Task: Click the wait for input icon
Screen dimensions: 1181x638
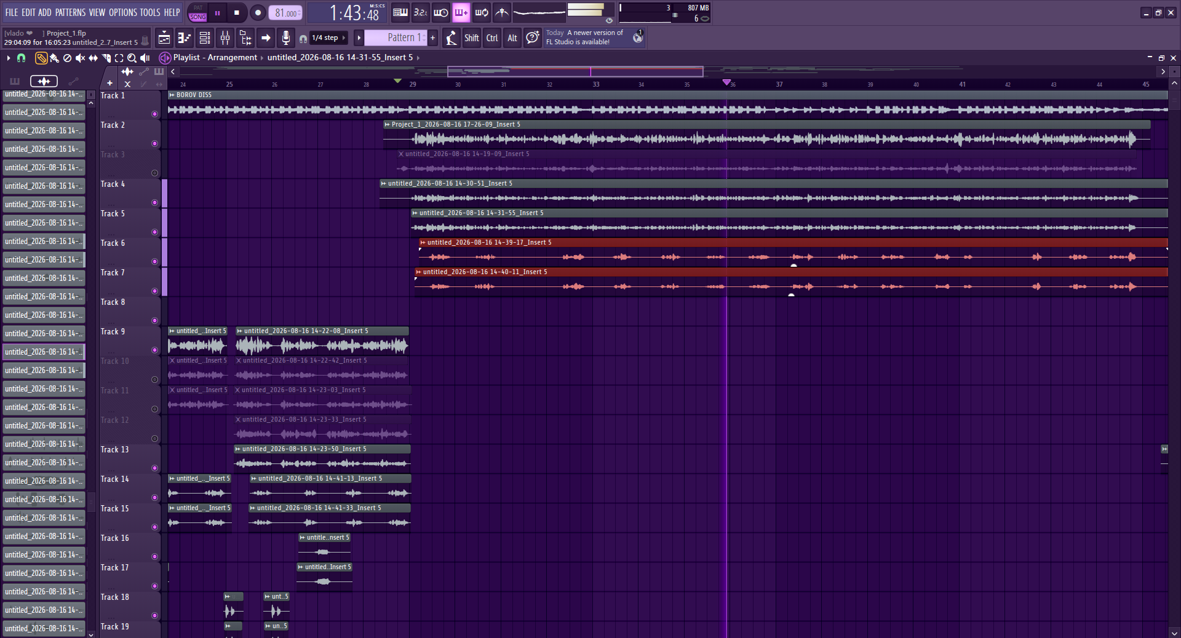Action: click(x=441, y=12)
